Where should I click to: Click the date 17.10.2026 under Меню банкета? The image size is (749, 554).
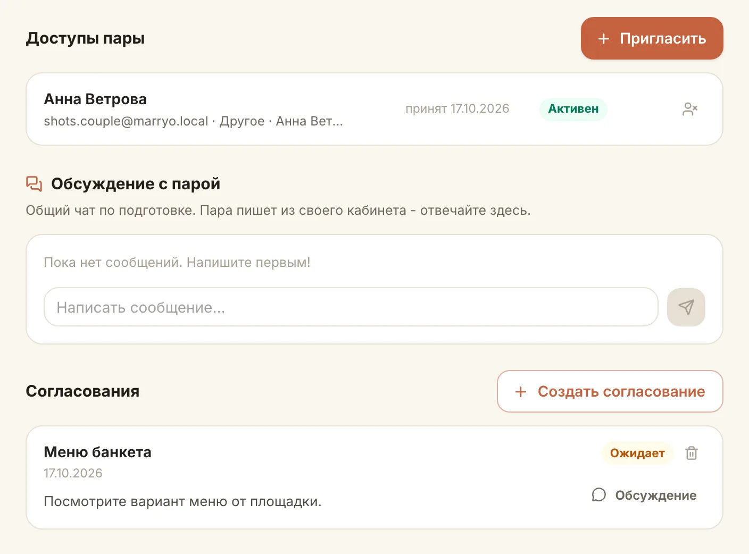tap(73, 473)
